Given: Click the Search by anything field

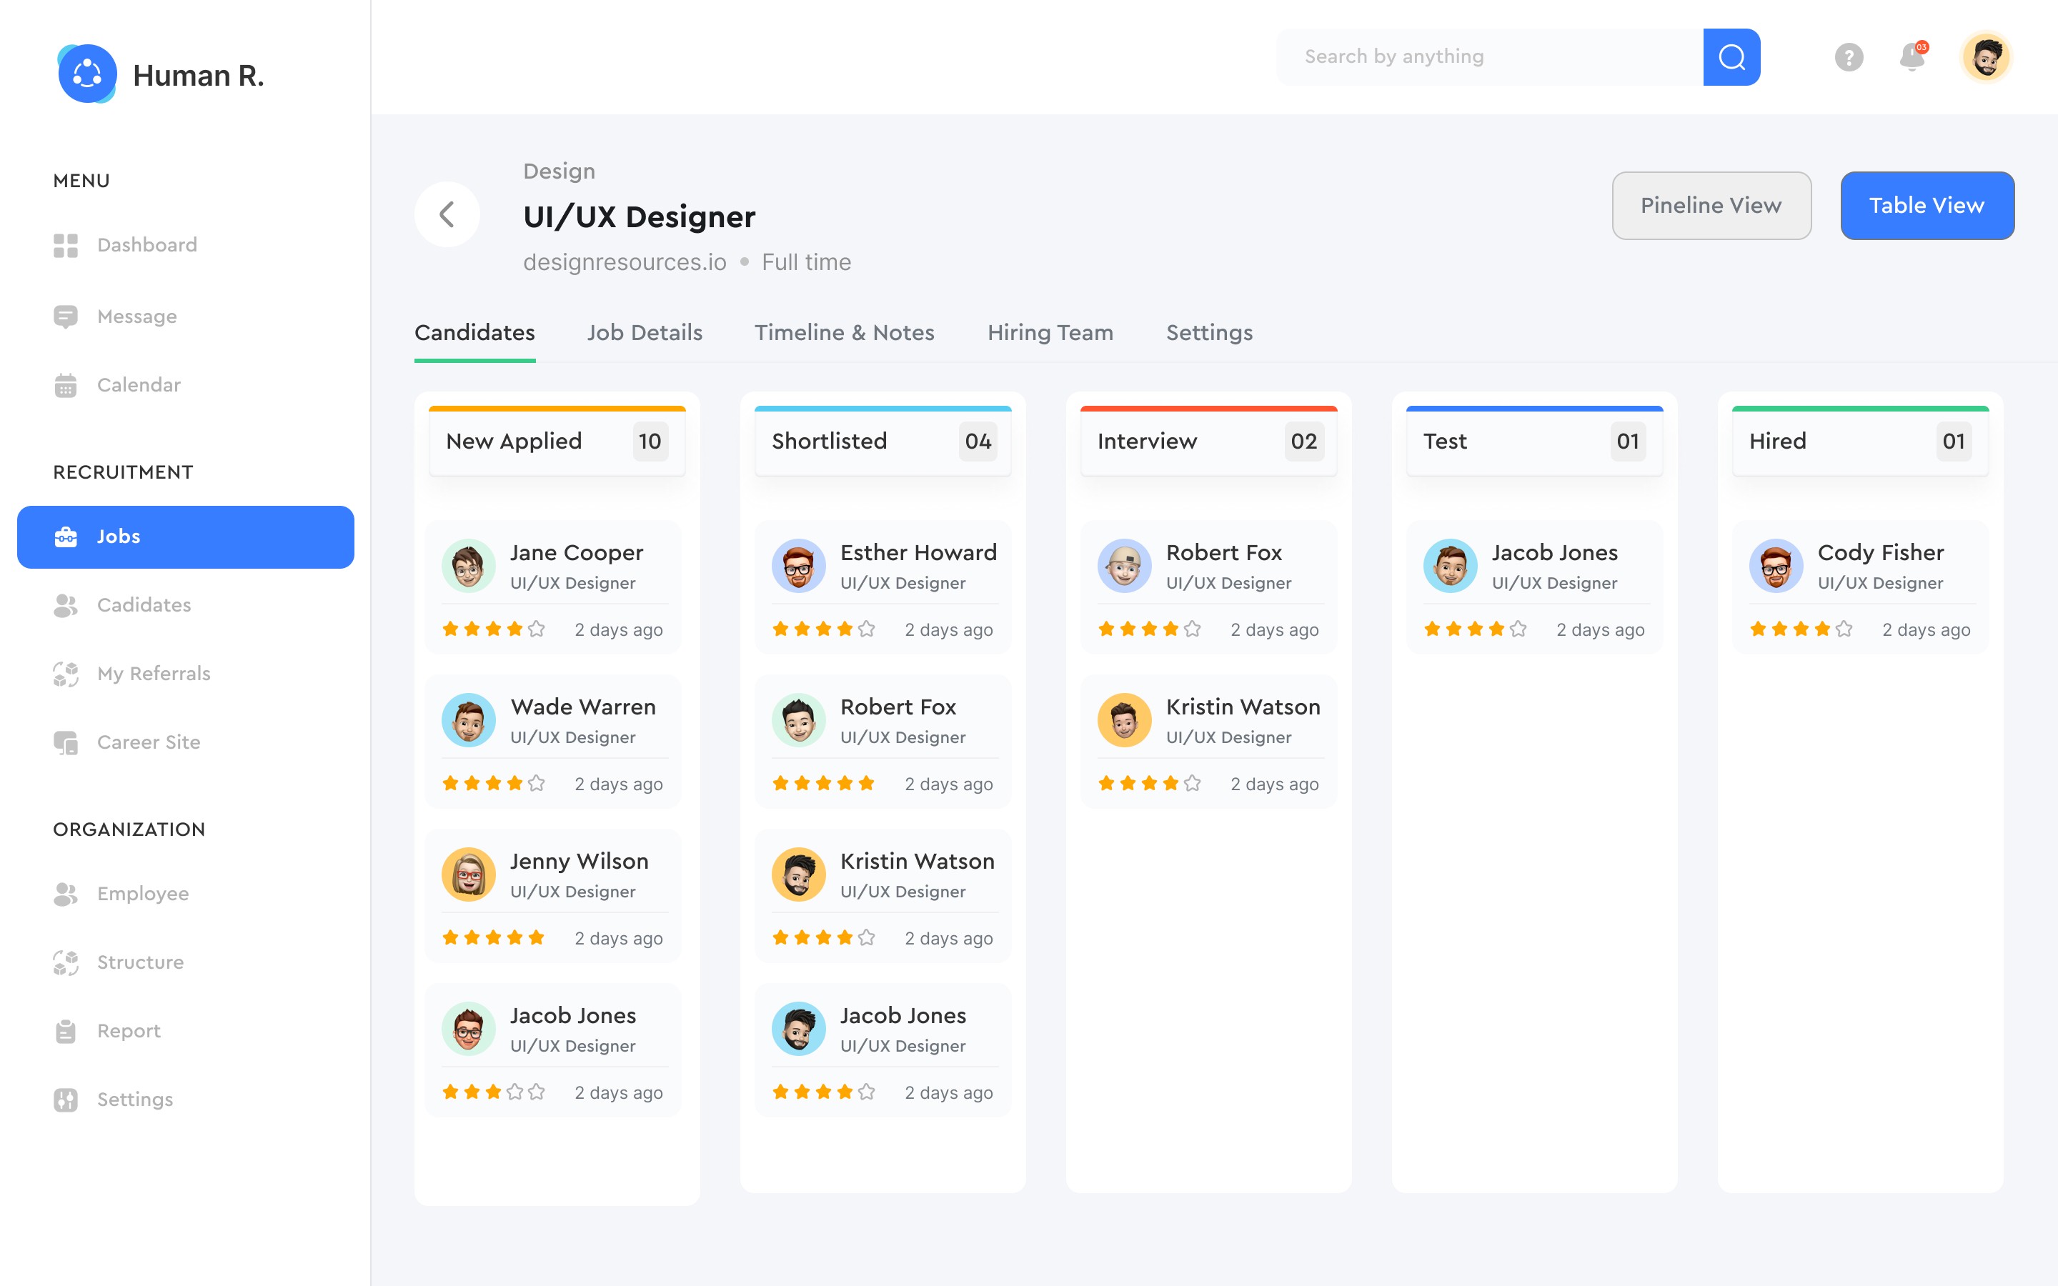Looking at the screenshot, I should (x=1488, y=57).
